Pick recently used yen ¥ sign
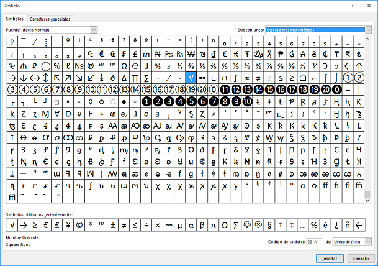This screenshot has height=266, width=378. (68, 225)
